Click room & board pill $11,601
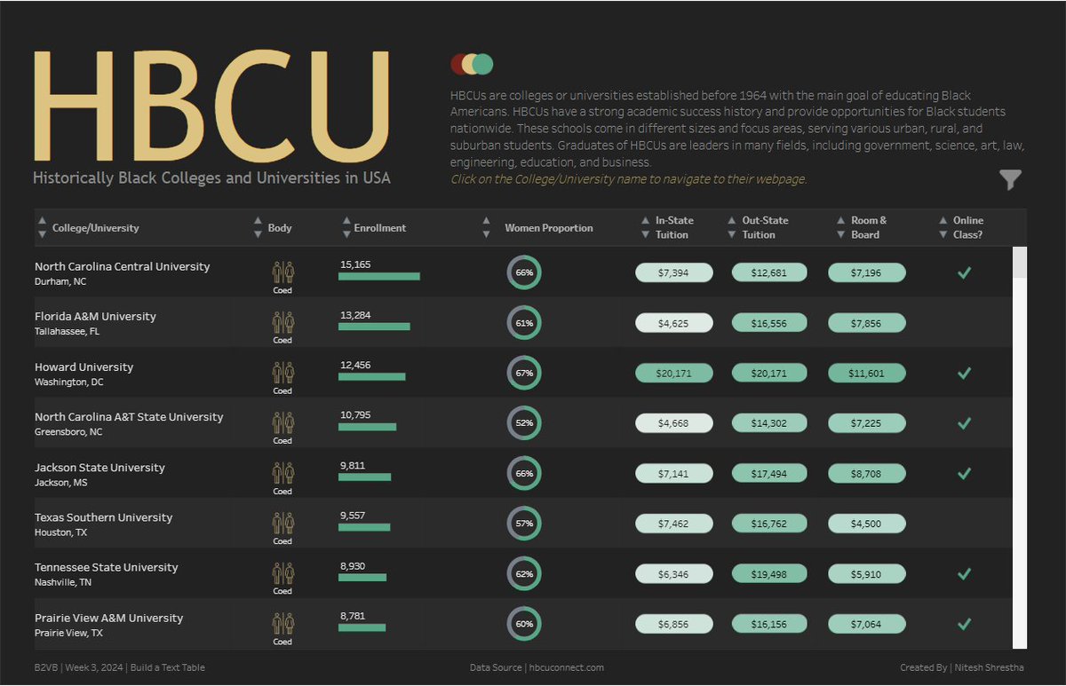The height and width of the screenshot is (686, 1066). pos(866,374)
